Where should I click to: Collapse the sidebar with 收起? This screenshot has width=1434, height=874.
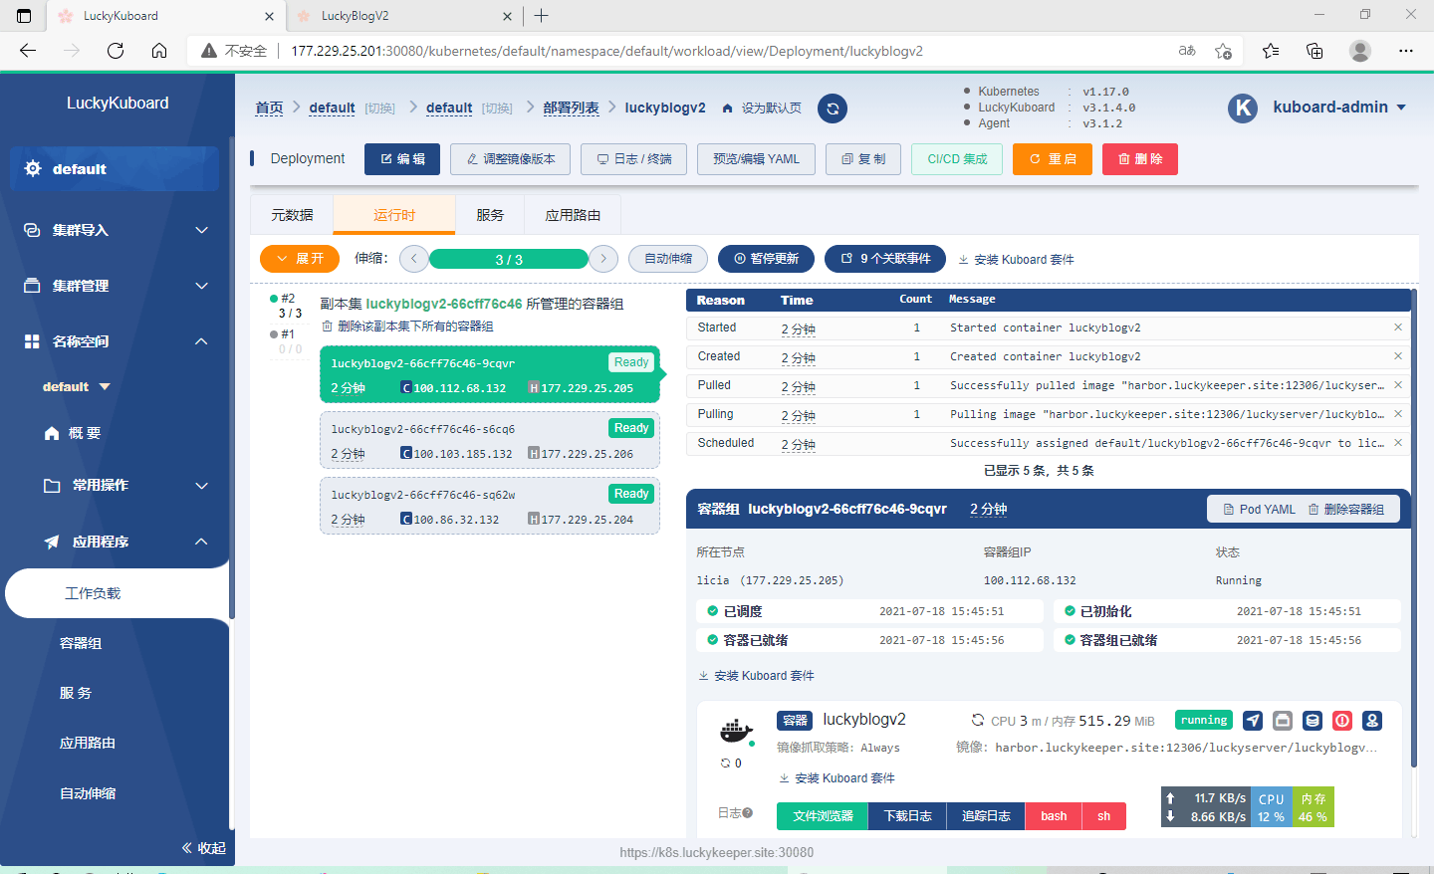click(204, 848)
